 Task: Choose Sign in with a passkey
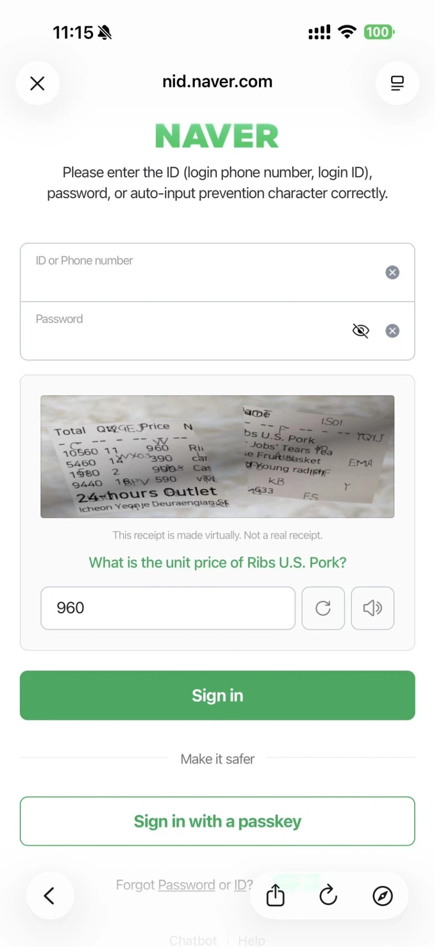[217, 821]
